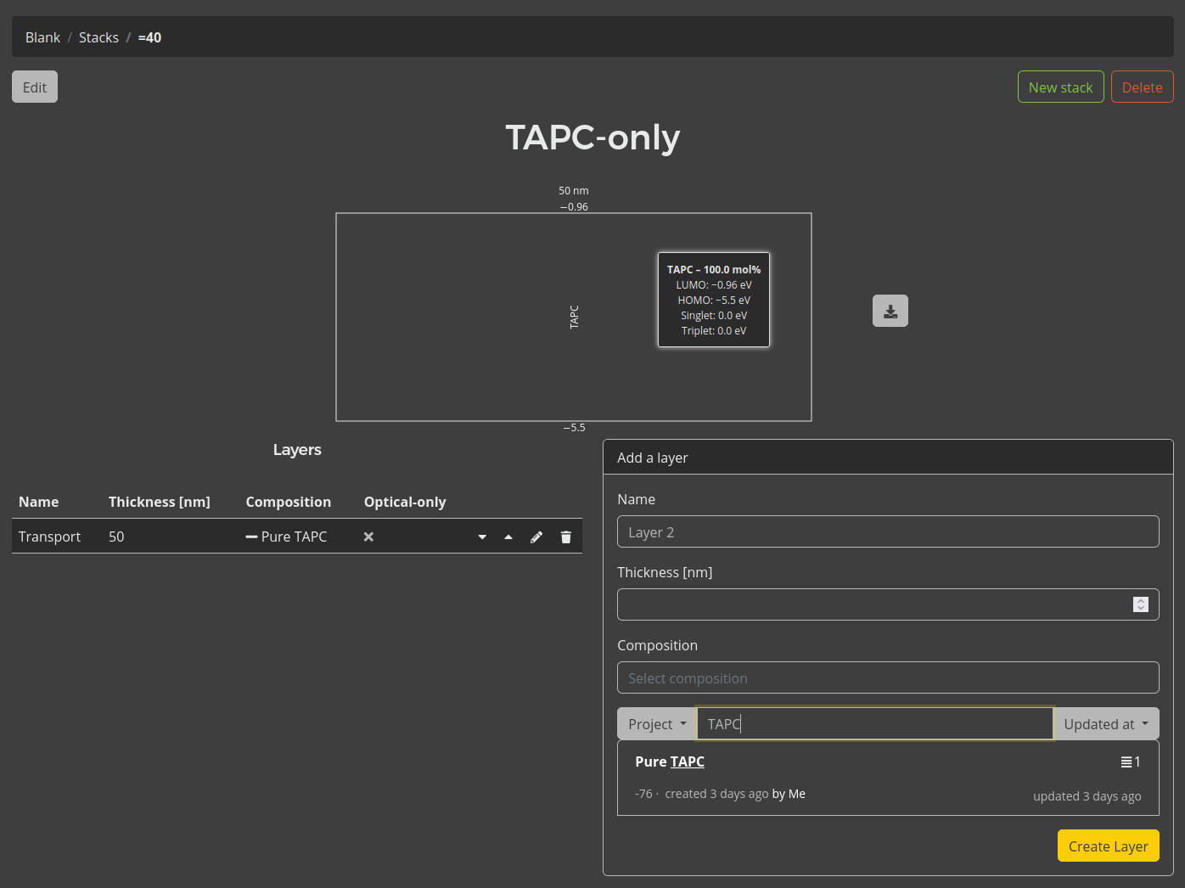Download the stack diagram image
This screenshot has width=1185, height=888.
click(890, 311)
